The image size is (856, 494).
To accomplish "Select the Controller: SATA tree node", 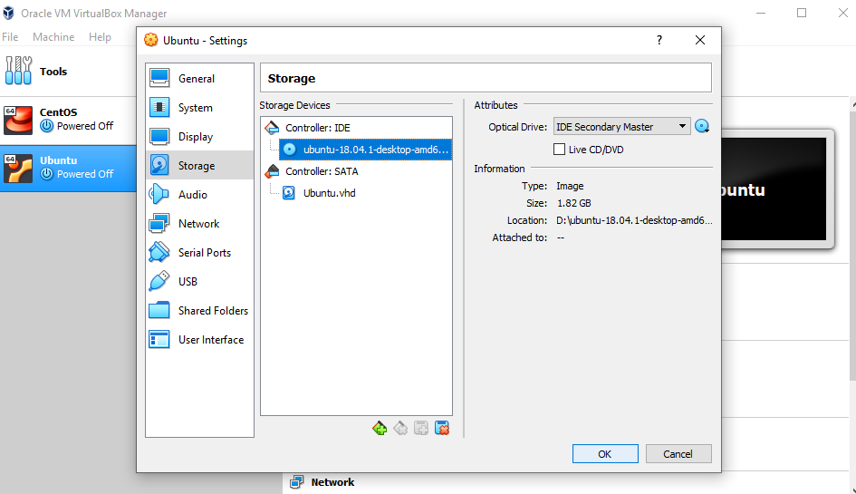I will [x=322, y=171].
